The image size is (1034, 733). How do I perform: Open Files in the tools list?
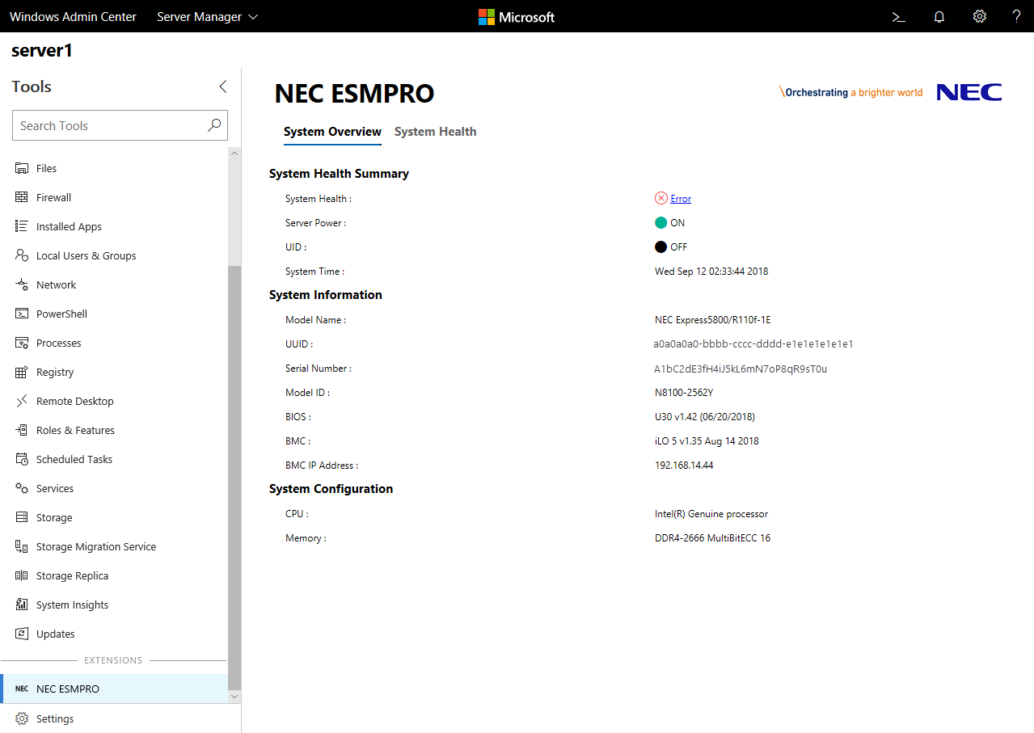[x=114, y=168]
